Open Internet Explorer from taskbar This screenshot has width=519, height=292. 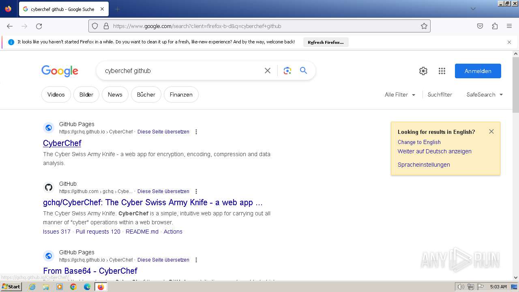pyautogui.click(x=32, y=287)
